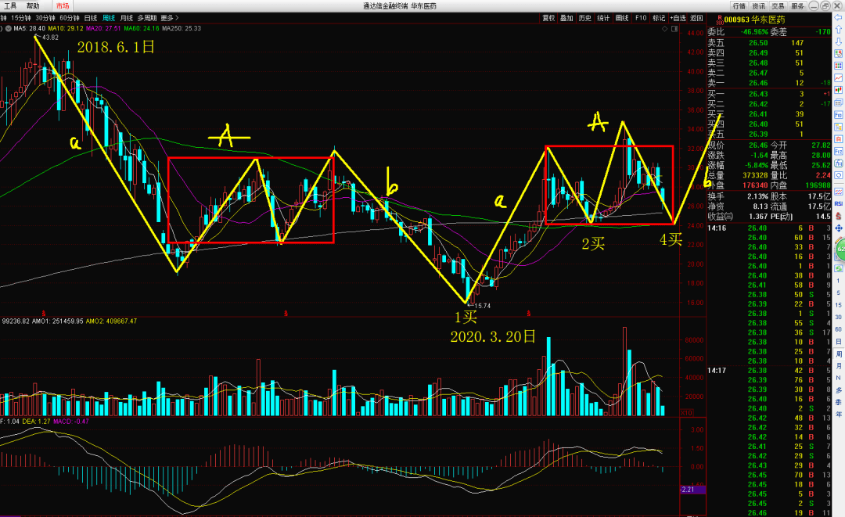Switch chart to 月线 monthly period

coord(127,17)
